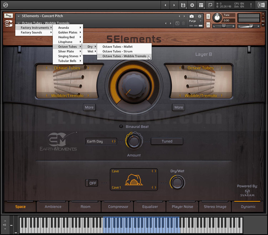The image size is (268, 235).
Task: Click the Dry/Wet knob
Action: (177, 182)
